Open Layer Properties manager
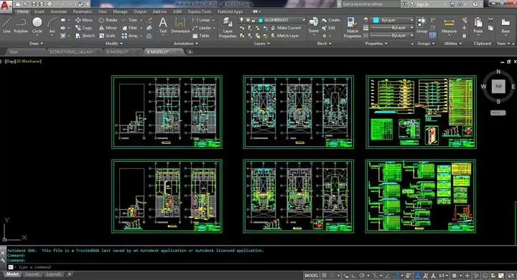Image resolution: width=517 pixels, height=280 pixels. tap(228, 28)
